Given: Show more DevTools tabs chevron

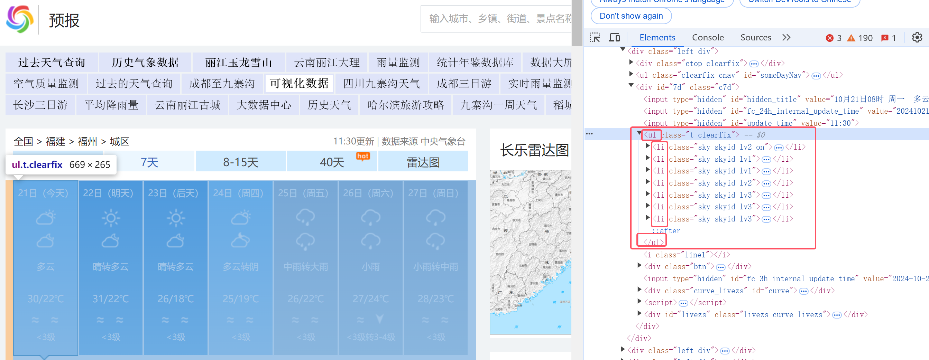Looking at the screenshot, I should [x=786, y=37].
